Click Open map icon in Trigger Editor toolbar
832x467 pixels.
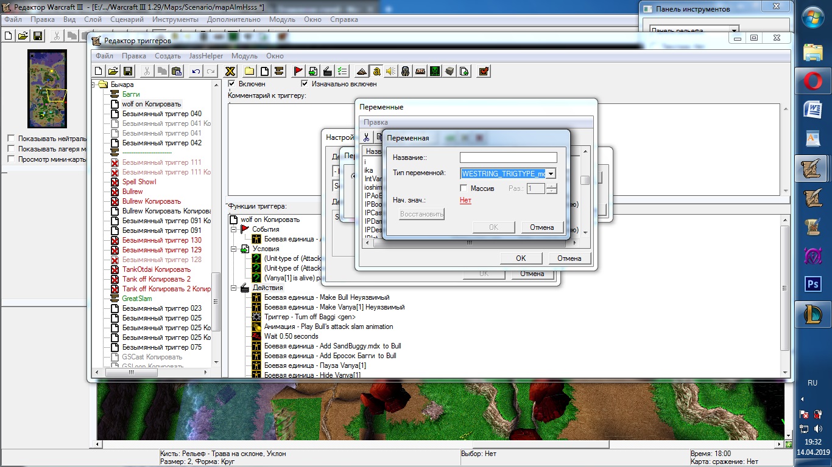coord(113,71)
